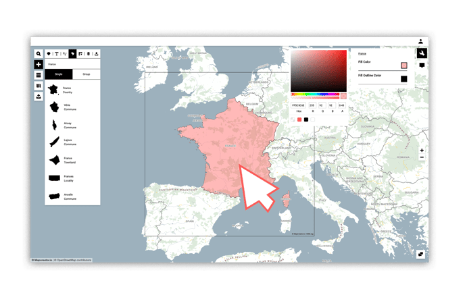Screen dimensions: 465x293
Task: Click the magnifier search icon
Action: coord(39,53)
